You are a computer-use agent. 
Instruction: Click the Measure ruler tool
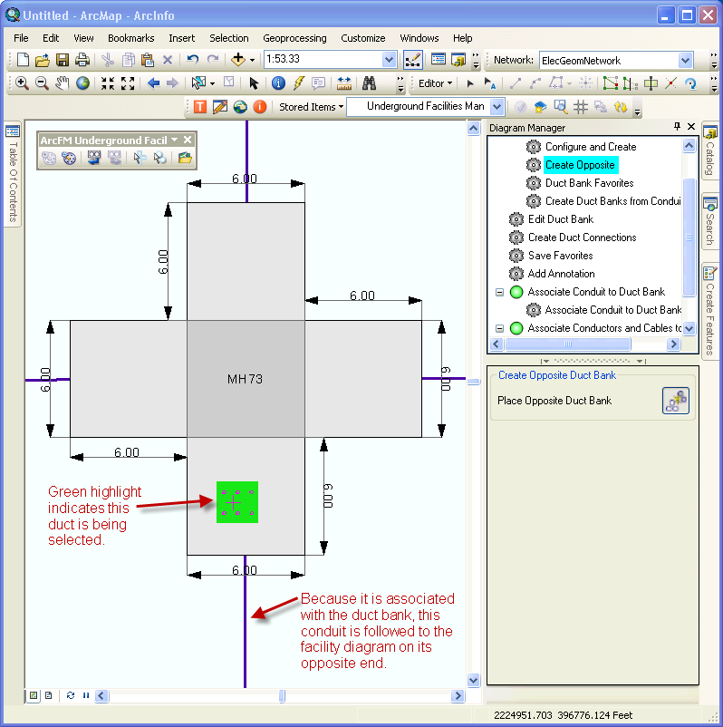[x=344, y=83]
